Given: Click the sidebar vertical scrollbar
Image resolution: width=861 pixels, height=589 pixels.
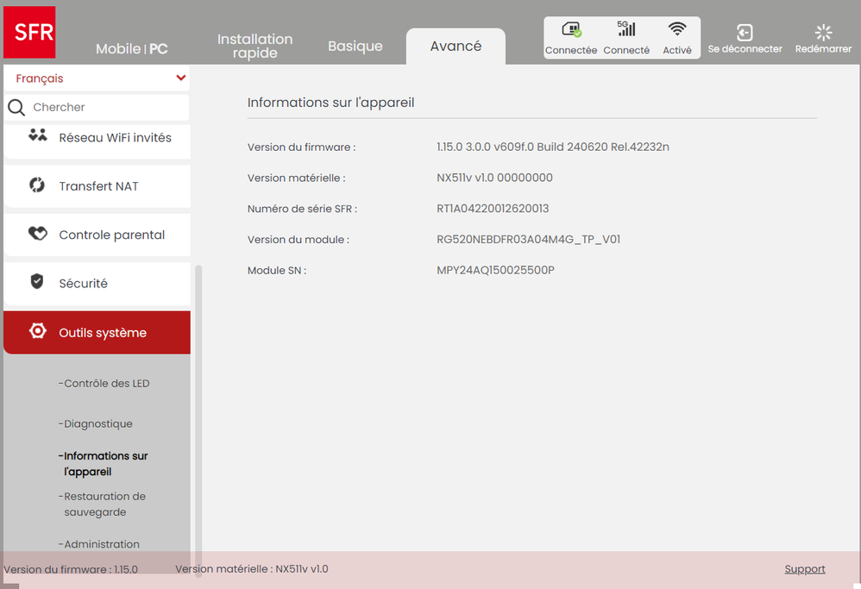Looking at the screenshot, I should tap(198, 405).
